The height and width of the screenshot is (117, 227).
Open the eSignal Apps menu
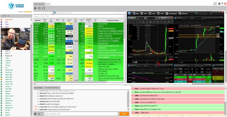[x=171, y=13]
